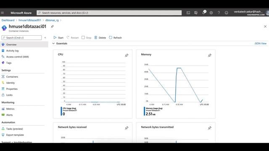Go to Dashboard breadcrumb
This screenshot has width=269, height=151.
point(8,20)
